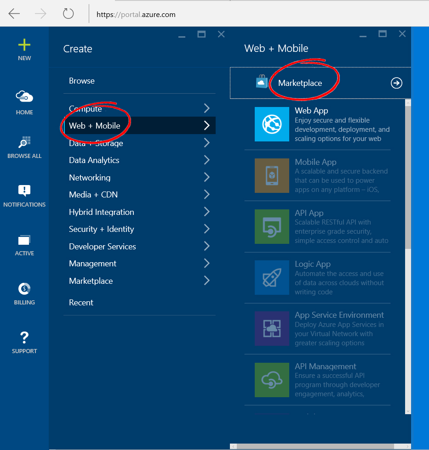Image resolution: width=429 pixels, height=450 pixels.
Task: Open the BILLING icon in sidebar
Action: click(x=24, y=289)
